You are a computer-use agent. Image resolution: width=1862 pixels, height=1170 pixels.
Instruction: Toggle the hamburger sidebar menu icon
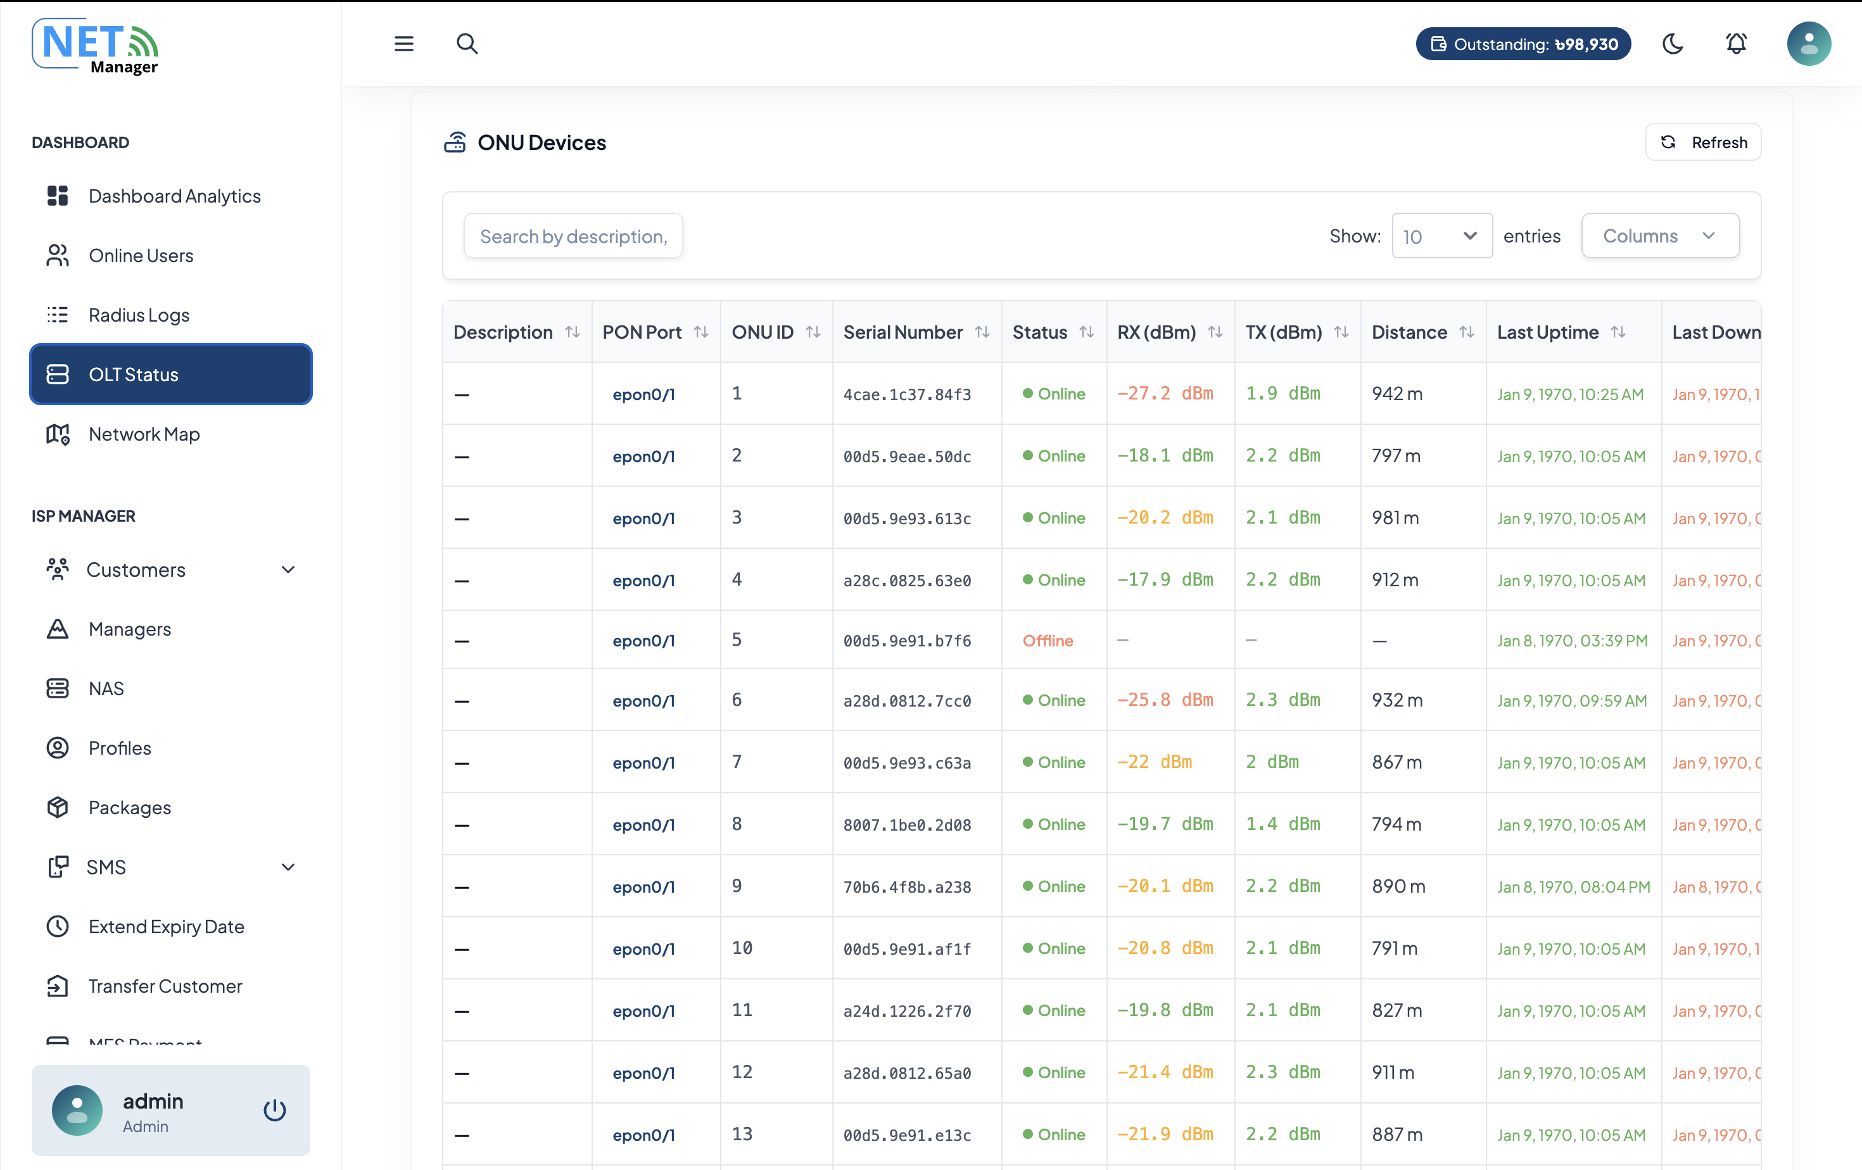403,44
